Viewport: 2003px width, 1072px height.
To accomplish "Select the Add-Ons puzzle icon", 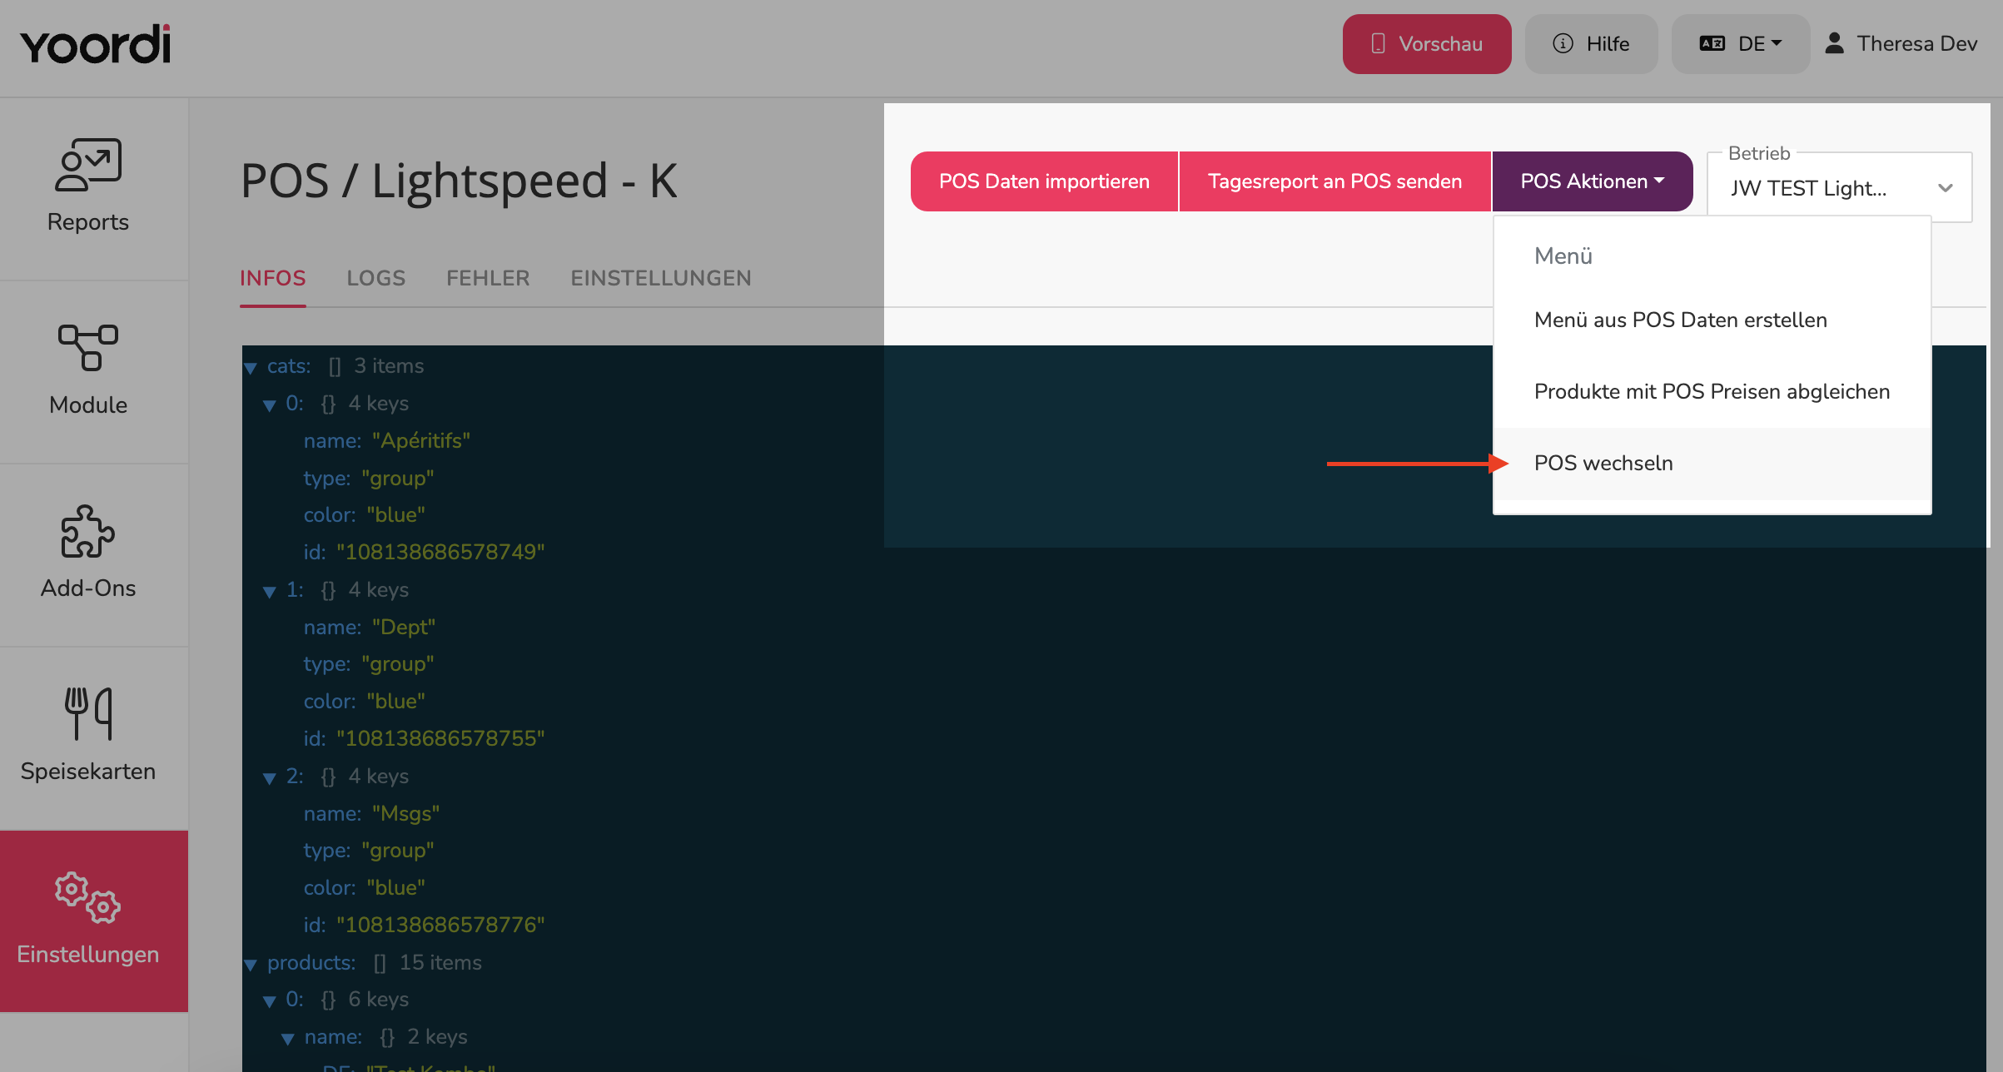I will 88,531.
